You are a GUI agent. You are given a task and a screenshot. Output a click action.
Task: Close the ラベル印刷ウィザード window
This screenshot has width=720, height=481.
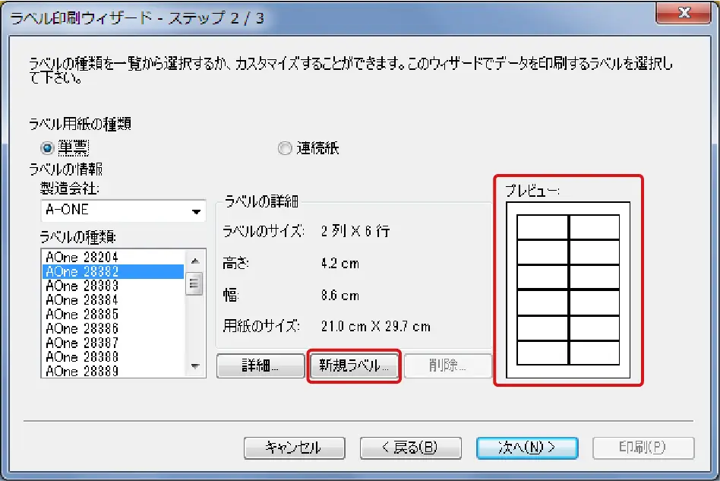click(x=684, y=13)
